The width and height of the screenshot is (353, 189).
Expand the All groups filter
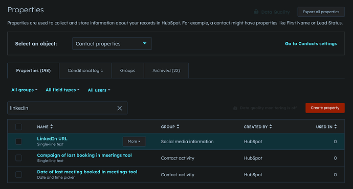tap(25, 90)
